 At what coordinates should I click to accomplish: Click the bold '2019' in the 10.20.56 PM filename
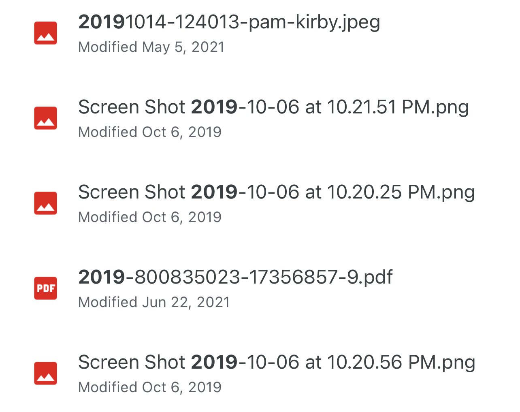pyautogui.click(x=214, y=363)
